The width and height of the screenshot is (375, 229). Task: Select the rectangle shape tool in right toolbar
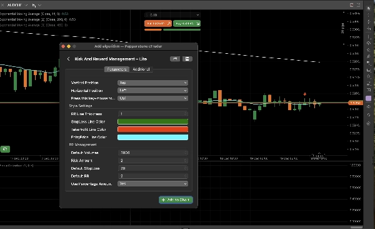369,69
